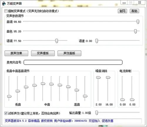Click the 语调 intonation slider handle

point(56,41)
